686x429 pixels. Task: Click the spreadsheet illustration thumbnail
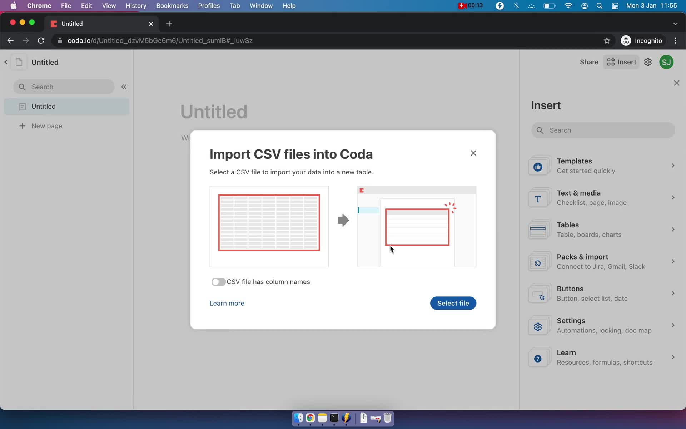point(269,227)
